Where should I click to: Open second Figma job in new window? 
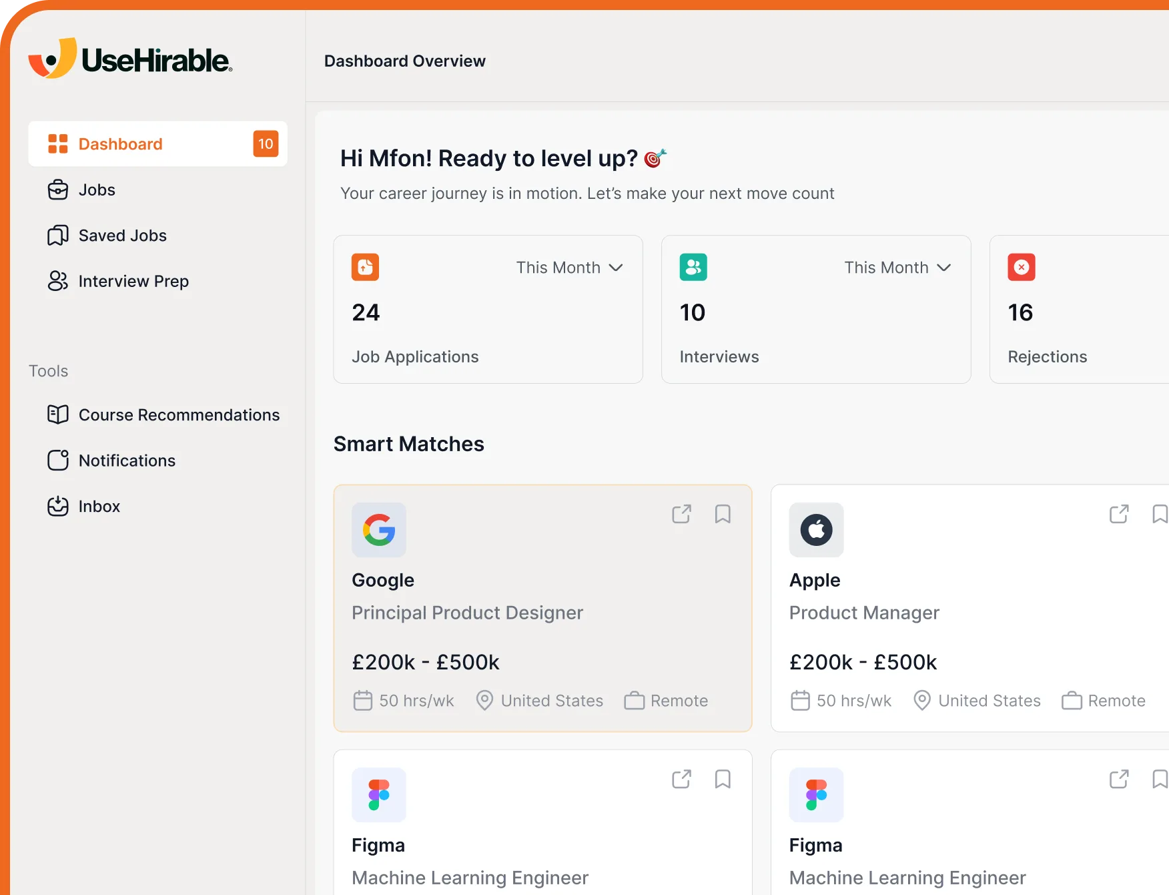tap(1119, 779)
